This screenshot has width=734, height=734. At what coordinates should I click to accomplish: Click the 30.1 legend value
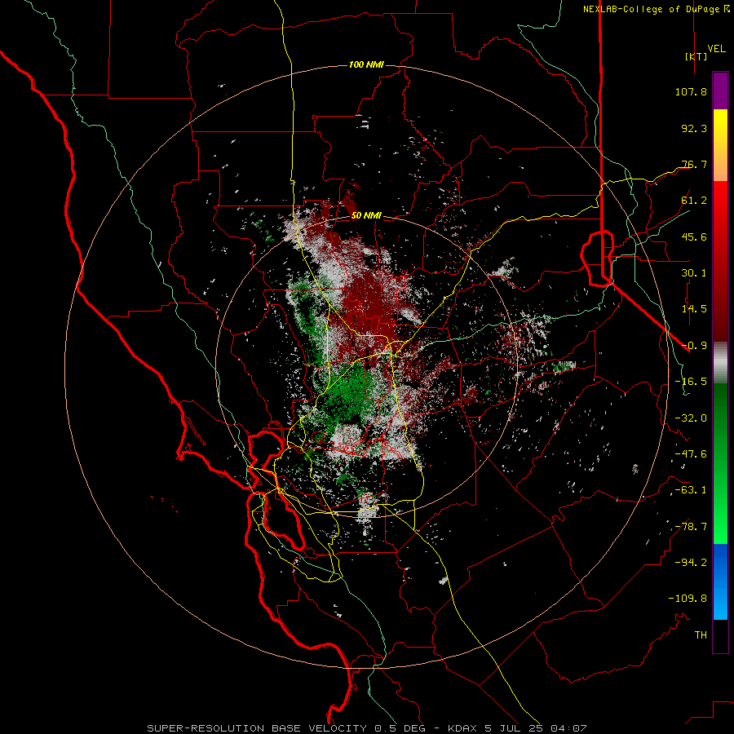[694, 273]
